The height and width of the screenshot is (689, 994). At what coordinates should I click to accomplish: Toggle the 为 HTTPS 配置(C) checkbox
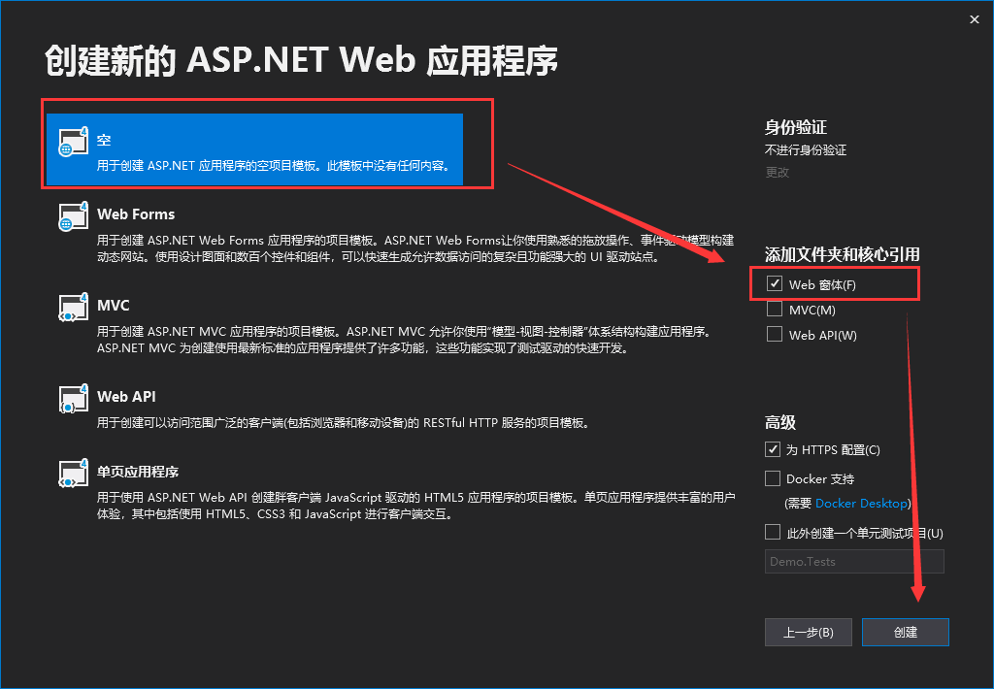772,449
